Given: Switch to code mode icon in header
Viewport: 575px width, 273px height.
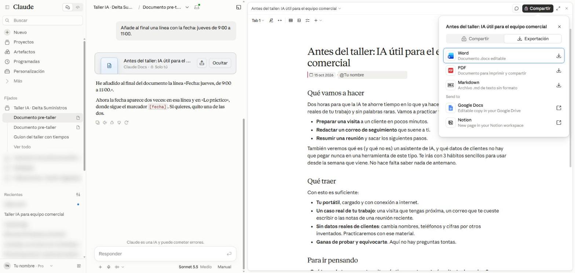Looking at the screenshot, I should pos(78,7).
